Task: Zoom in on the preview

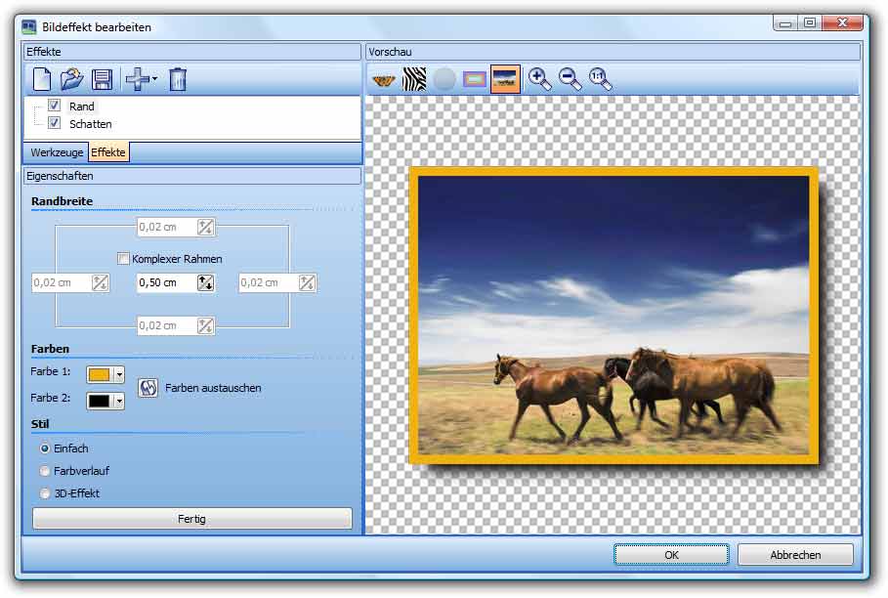Action: [x=539, y=80]
